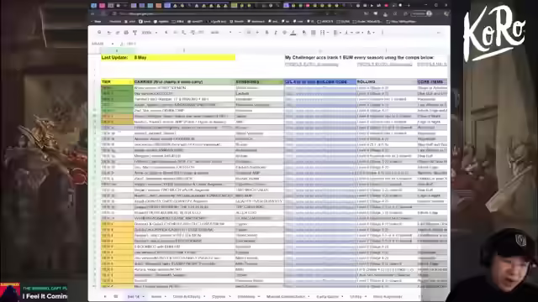This screenshot has width=538, height=302.
Task: Expand the font family dropdown
Action: click(221, 33)
